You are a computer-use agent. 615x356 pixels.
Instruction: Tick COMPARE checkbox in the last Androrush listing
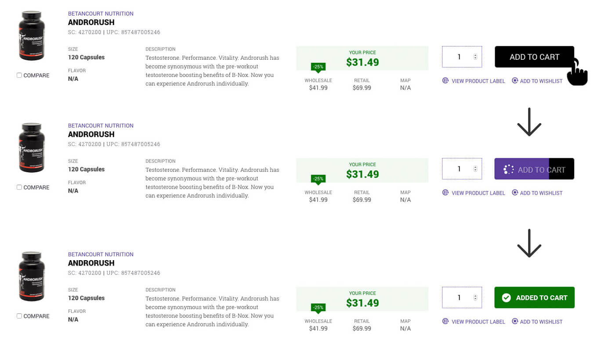pos(19,316)
